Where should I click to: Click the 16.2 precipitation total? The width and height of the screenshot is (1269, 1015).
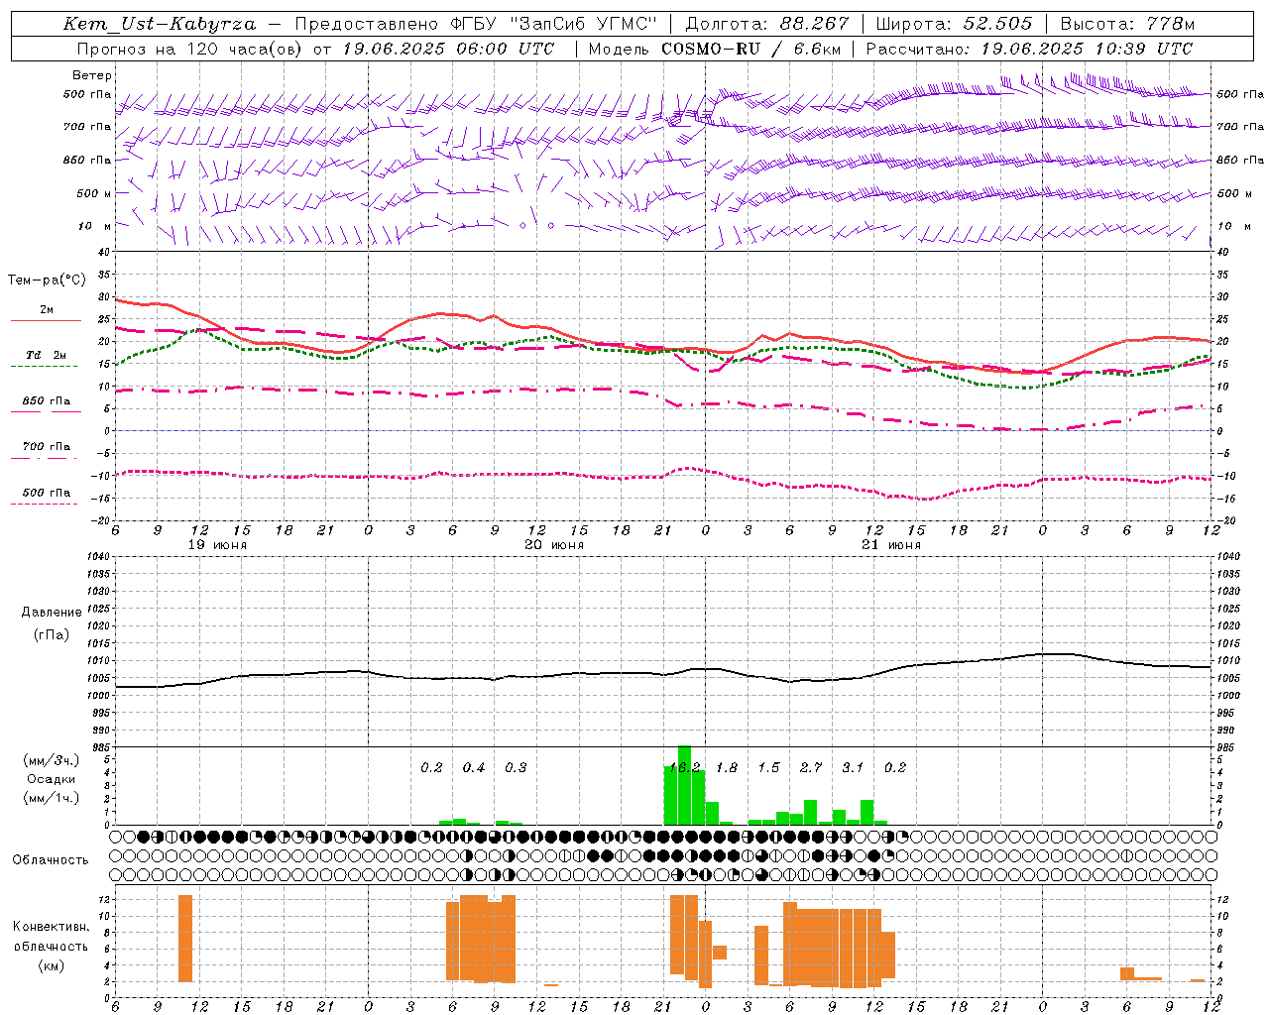pyautogui.click(x=685, y=768)
